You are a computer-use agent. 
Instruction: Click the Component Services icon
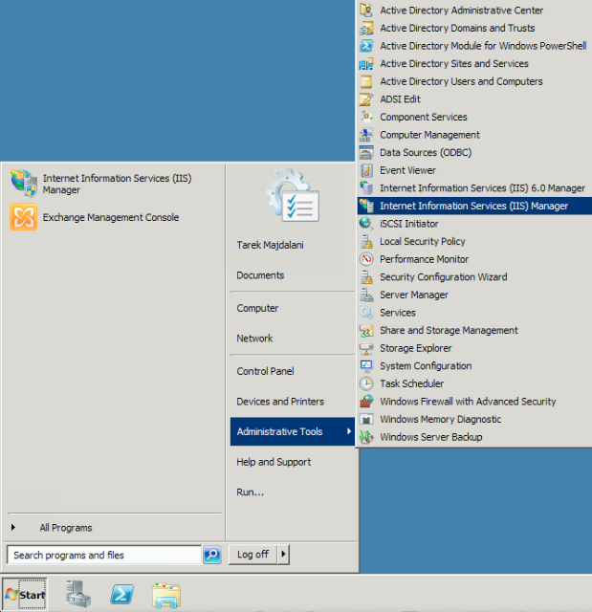click(x=366, y=117)
